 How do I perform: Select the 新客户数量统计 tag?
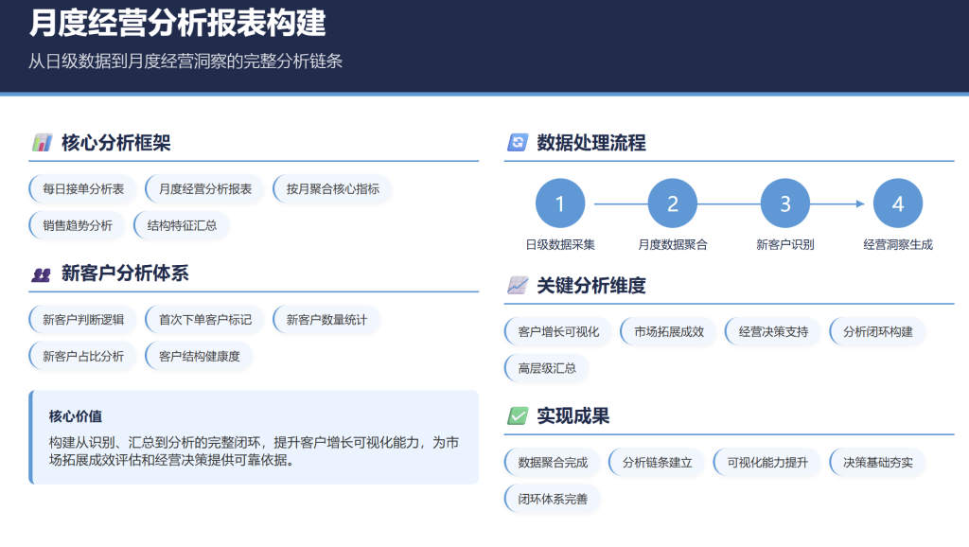coord(326,320)
